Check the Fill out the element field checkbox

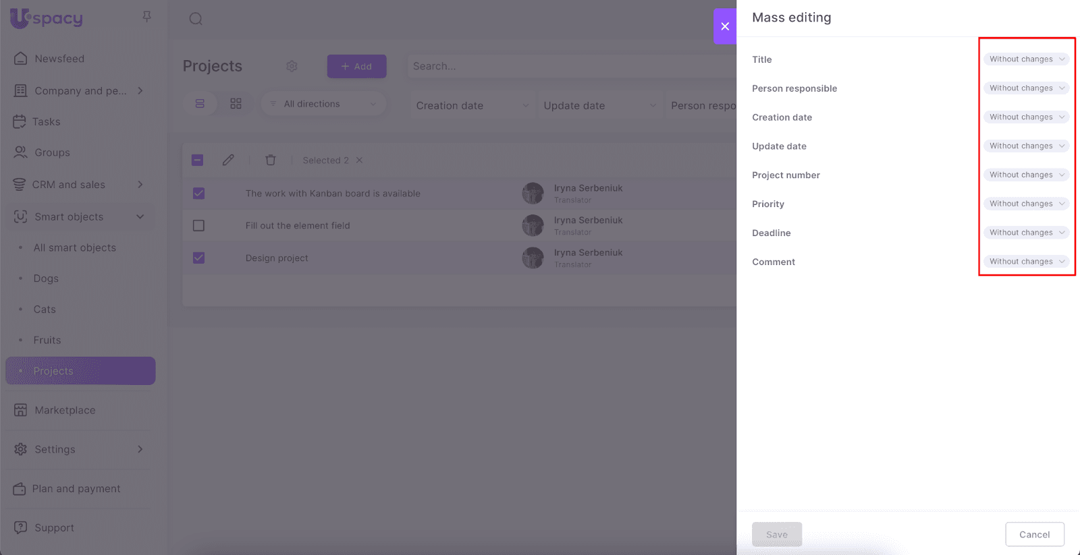[198, 226]
